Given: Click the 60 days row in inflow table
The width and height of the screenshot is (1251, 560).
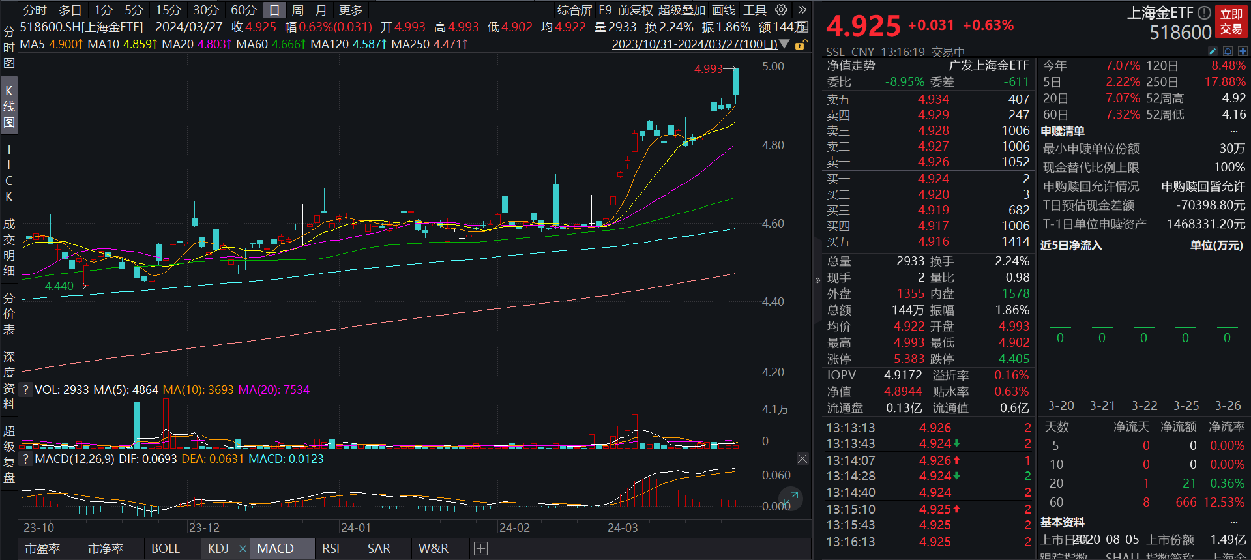Looking at the screenshot, I should click(x=1144, y=502).
